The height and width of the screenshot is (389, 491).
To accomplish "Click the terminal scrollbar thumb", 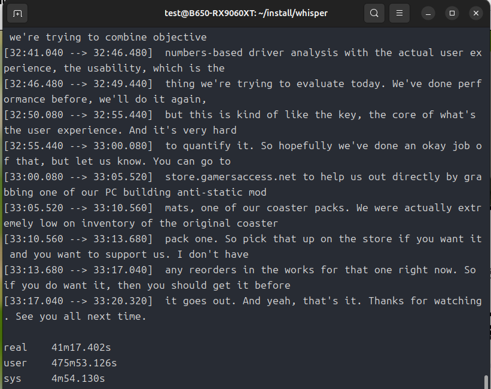I will coord(486,381).
